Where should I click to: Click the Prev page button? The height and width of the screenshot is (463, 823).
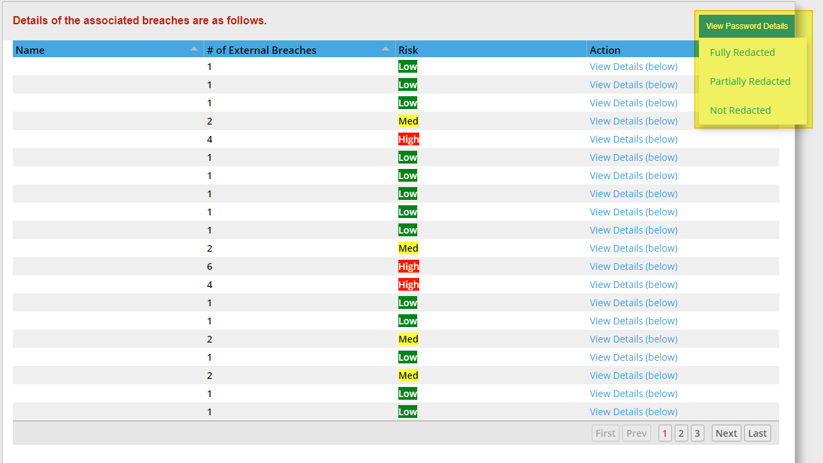click(636, 433)
